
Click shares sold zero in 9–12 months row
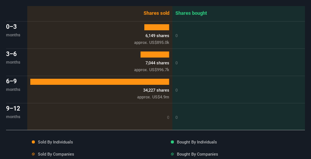pos(168,117)
